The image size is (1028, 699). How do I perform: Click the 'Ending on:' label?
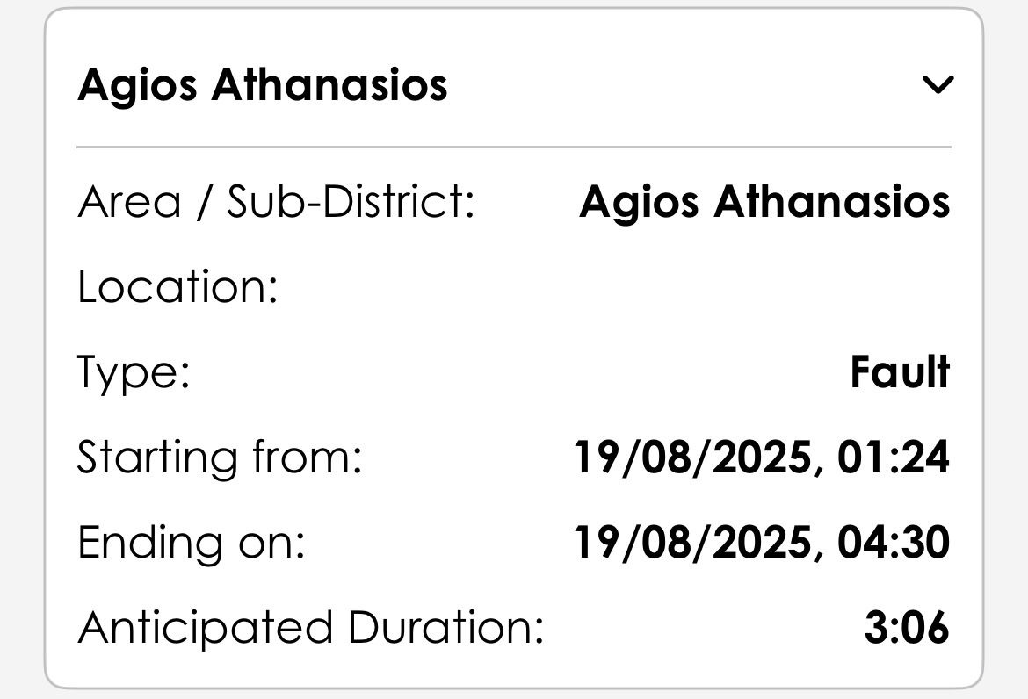point(191,543)
